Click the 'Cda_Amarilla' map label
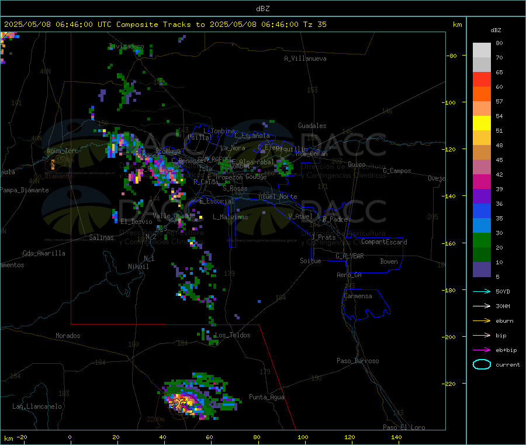This screenshot has width=526, height=445. click(x=44, y=253)
